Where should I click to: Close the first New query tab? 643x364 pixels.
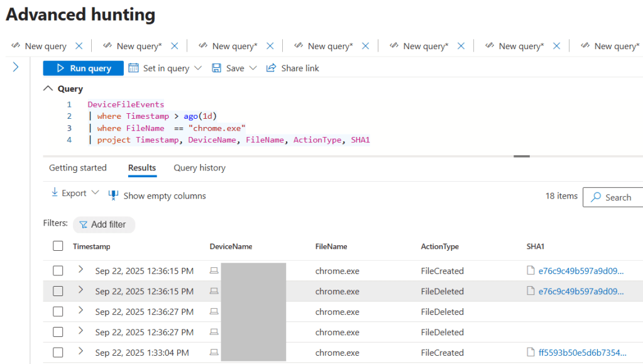[79, 46]
